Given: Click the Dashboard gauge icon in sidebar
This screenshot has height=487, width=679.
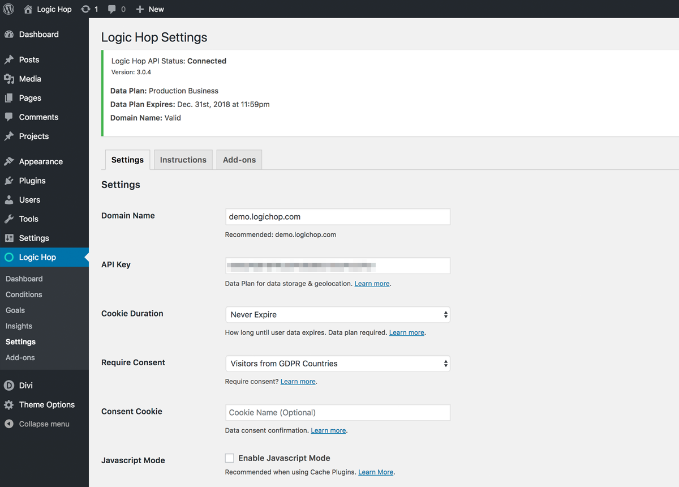Looking at the screenshot, I should click(x=9, y=35).
